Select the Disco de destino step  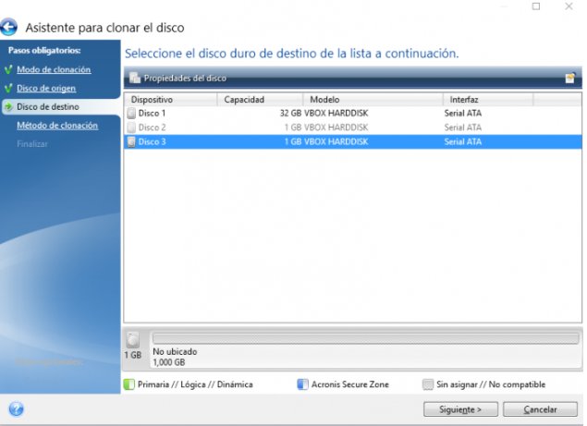(x=47, y=107)
